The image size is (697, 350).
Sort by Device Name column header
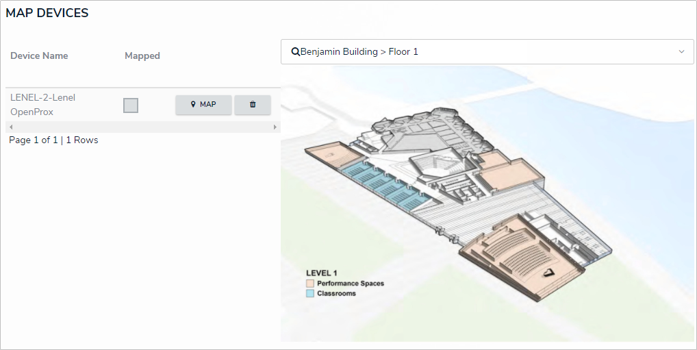pos(39,55)
